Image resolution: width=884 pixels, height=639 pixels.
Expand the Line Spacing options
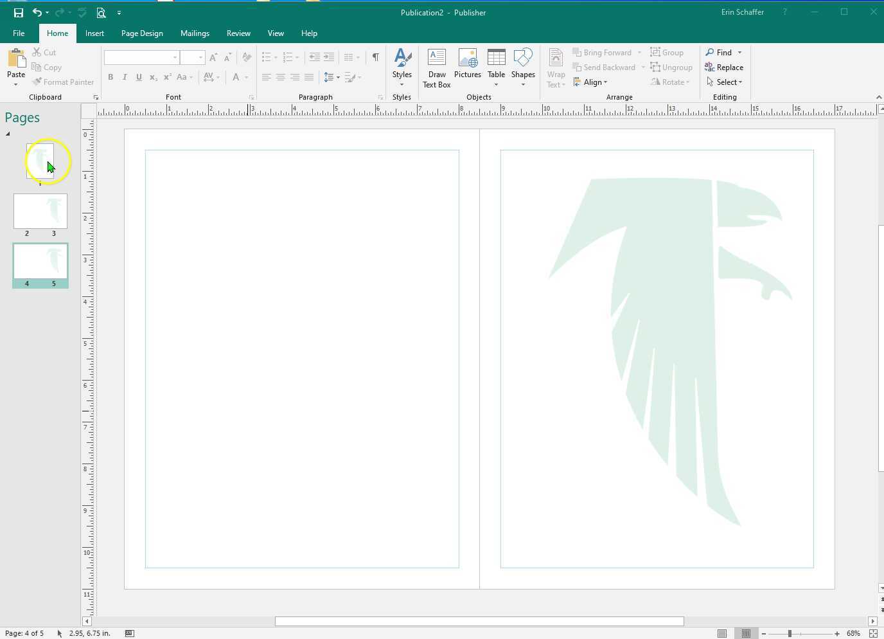point(331,77)
